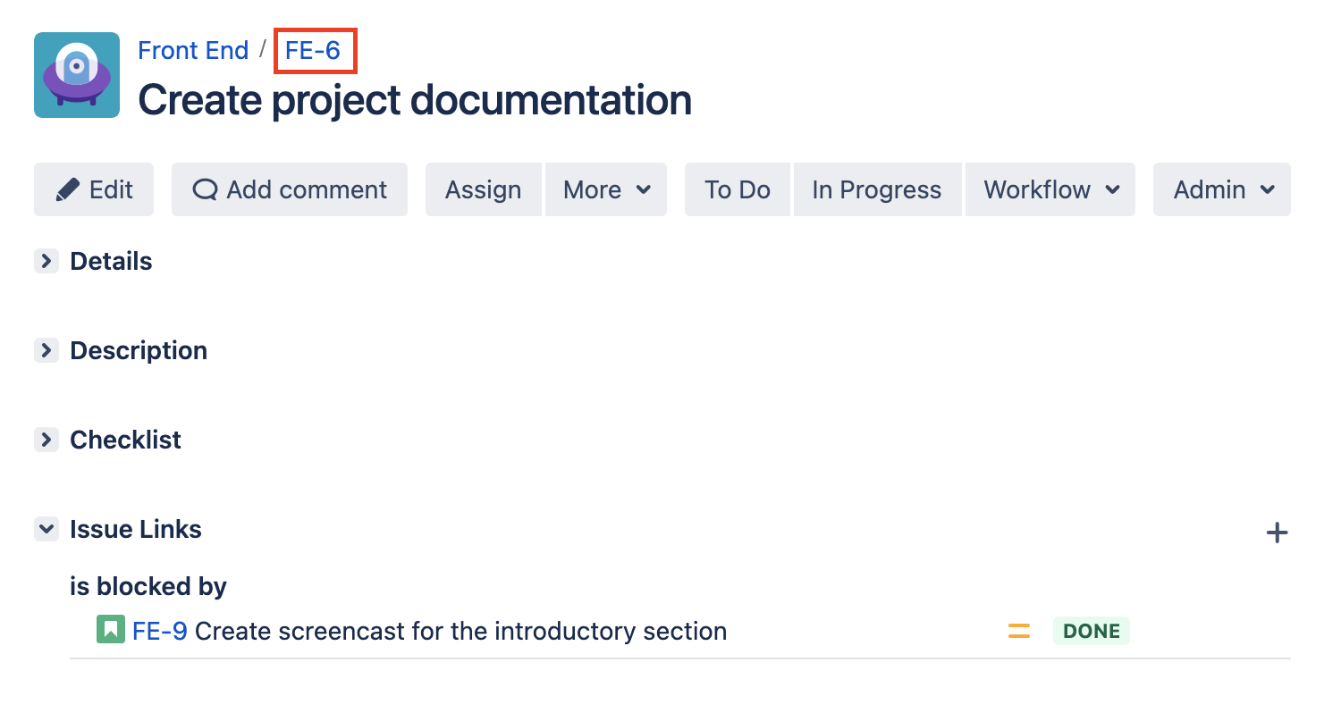Image resolution: width=1341 pixels, height=713 pixels.
Task: Open the Workflow dropdown menu
Action: (x=1050, y=189)
